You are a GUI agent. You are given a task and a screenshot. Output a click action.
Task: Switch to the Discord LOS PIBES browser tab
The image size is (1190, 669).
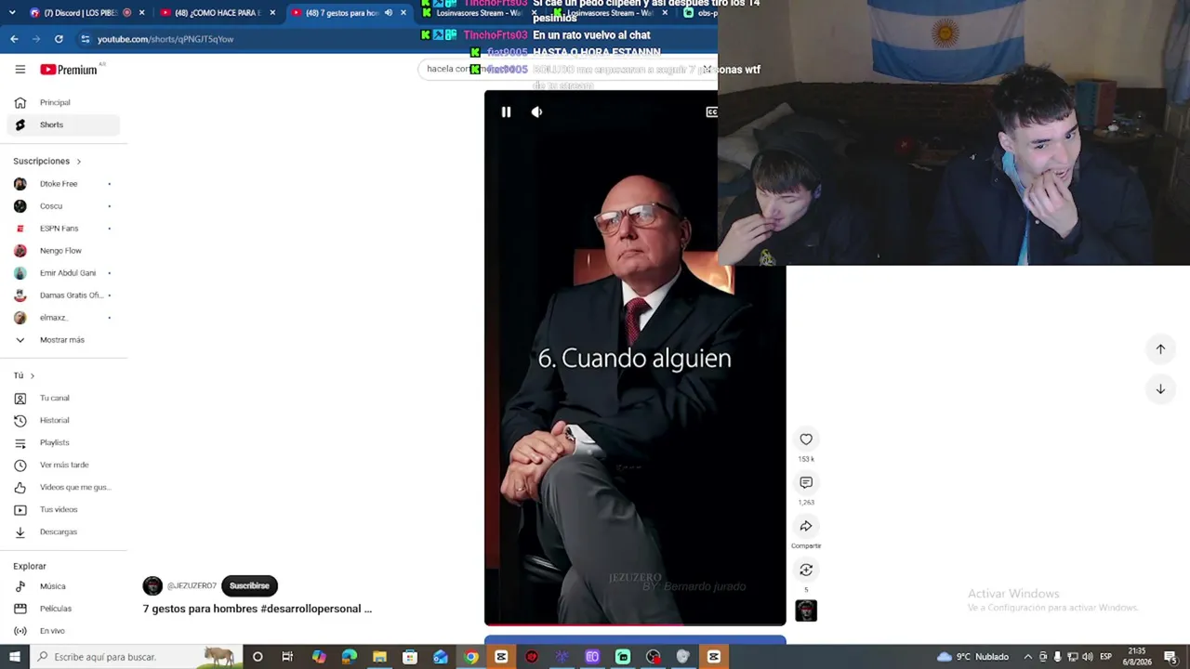tap(86, 13)
